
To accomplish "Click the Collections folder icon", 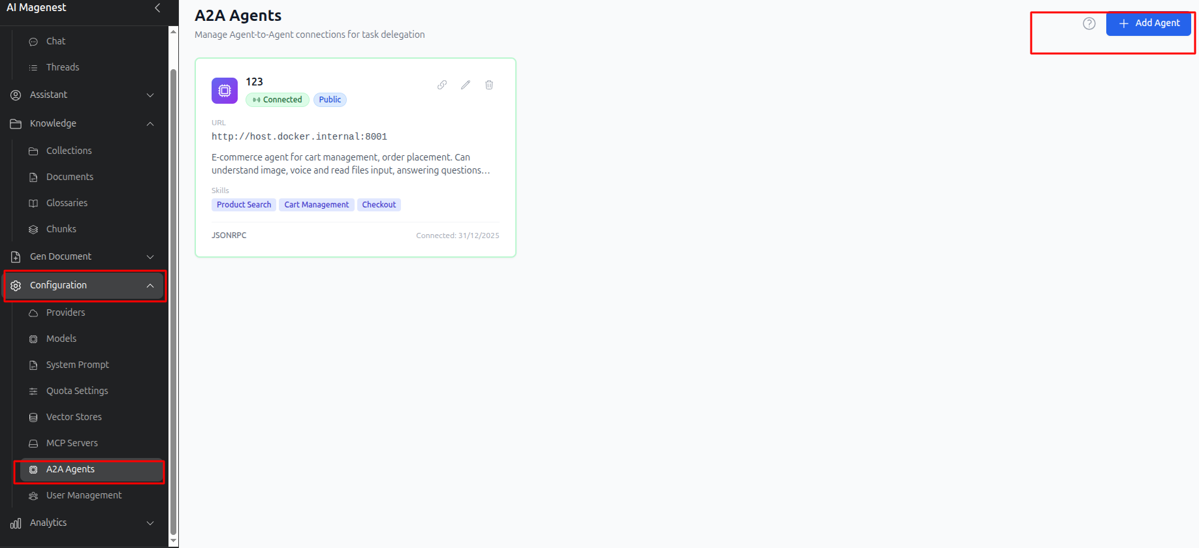I will (x=33, y=151).
